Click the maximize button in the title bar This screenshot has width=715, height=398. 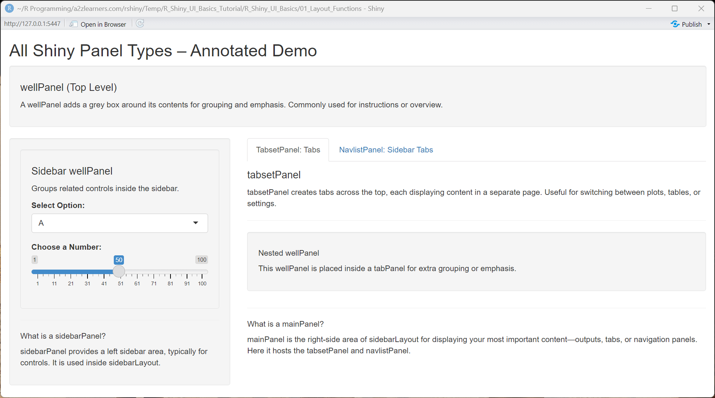(x=674, y=8)
